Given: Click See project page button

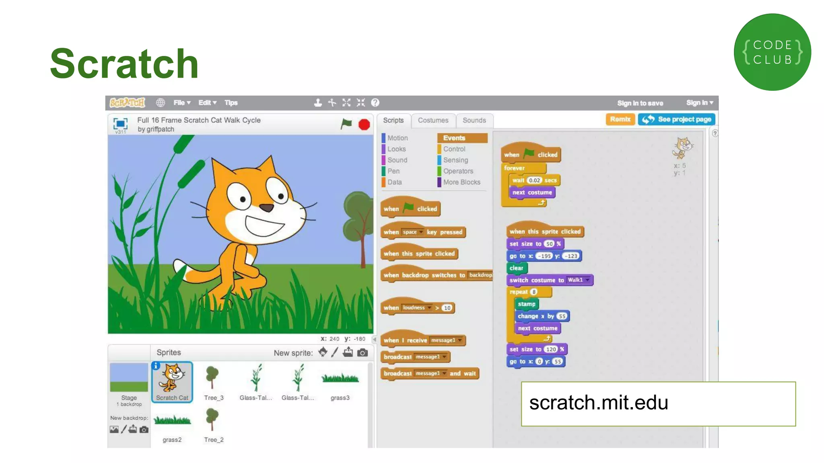Looking at the screenshot, I should coord(676,119).
